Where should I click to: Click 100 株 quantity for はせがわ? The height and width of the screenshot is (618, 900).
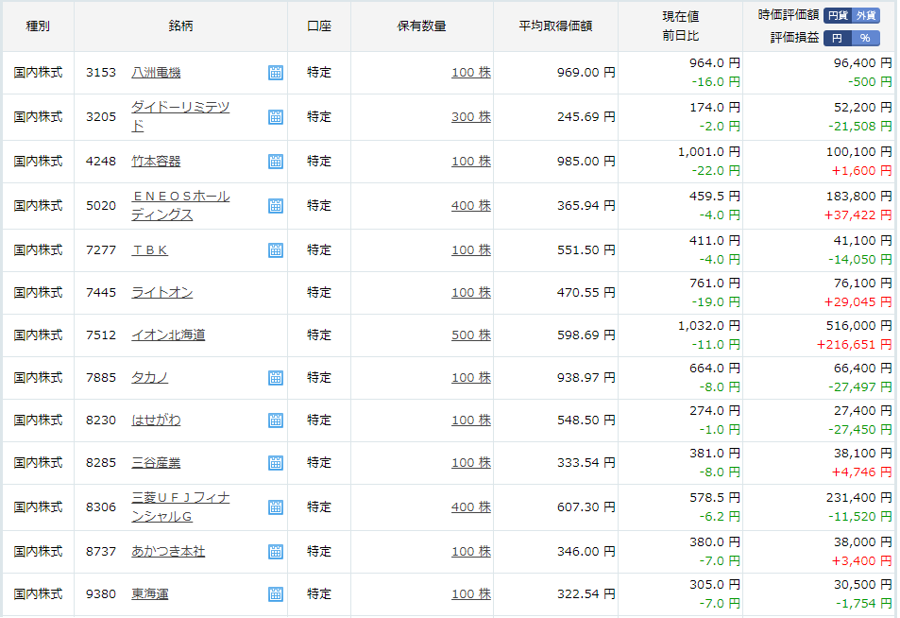(x=471, y=421)
